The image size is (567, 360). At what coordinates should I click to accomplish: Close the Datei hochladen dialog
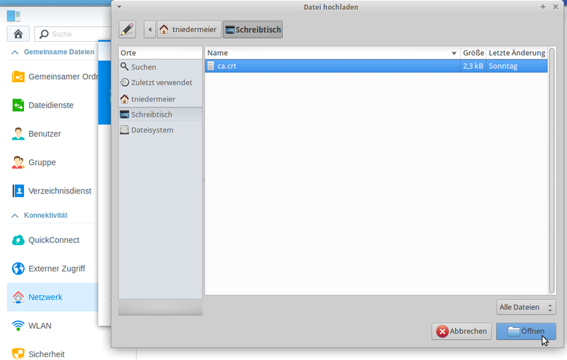click(x=556, y=7)
